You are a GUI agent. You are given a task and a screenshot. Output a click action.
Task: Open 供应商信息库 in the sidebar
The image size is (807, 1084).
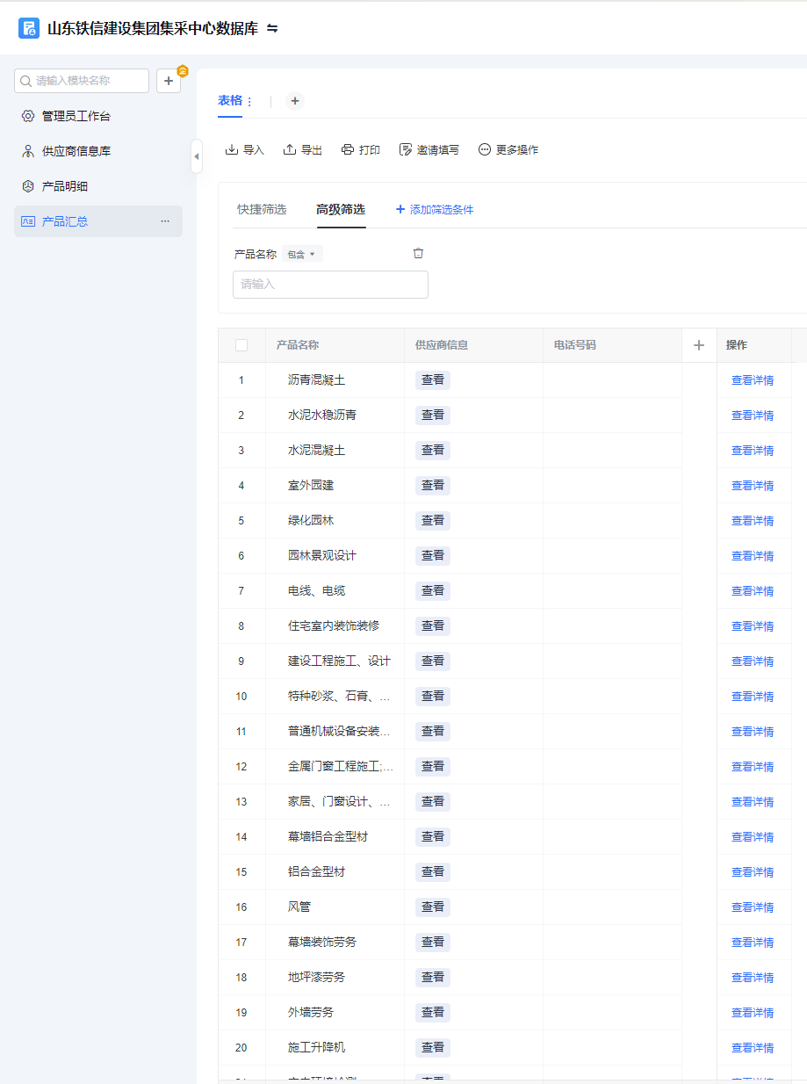(x=76, y=151)
